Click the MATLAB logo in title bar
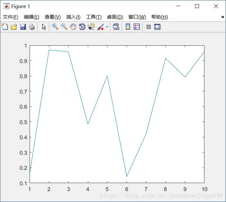The height and width of the screenshot is (202, 226). click(x=6, y=6)
